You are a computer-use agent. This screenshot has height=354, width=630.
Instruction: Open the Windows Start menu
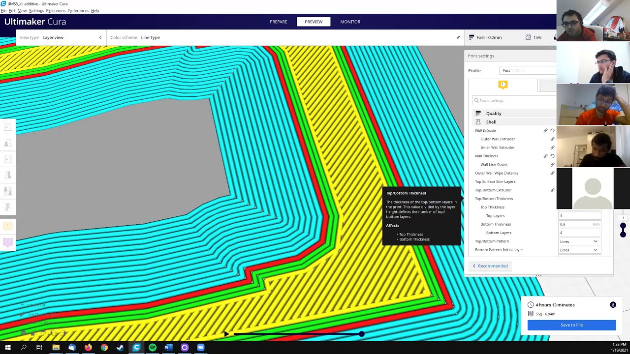[7, 348]
